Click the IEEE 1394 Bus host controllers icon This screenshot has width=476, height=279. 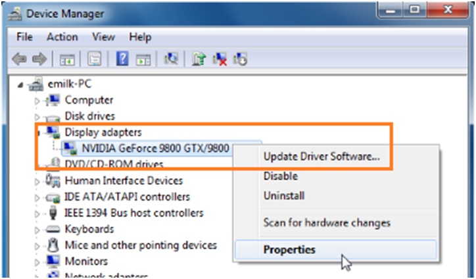tap(53, 213)
